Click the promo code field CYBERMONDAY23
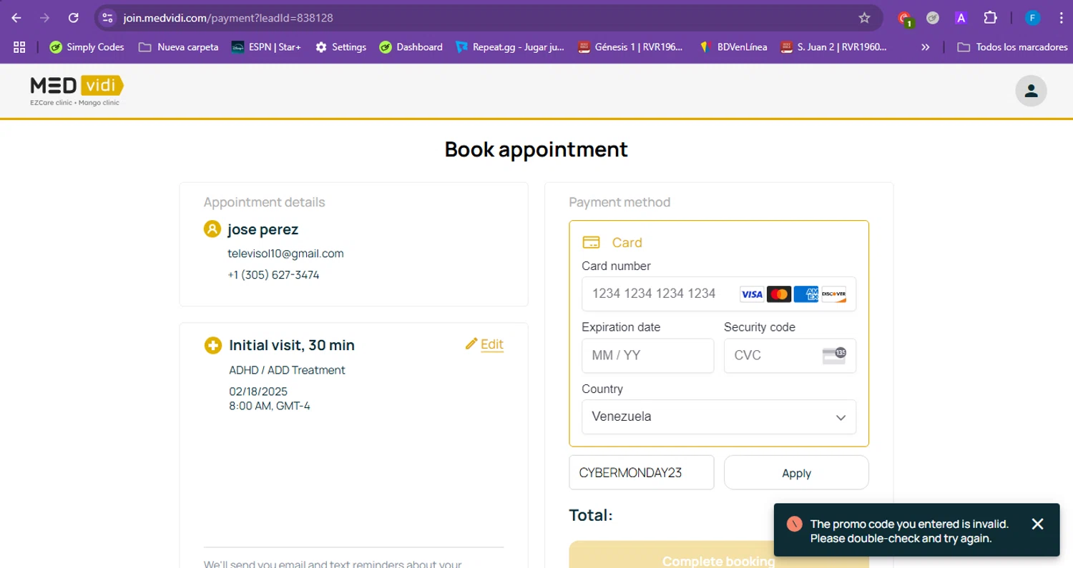Image resolution: width=1073 pixels, height=568 pixels. 641,472
